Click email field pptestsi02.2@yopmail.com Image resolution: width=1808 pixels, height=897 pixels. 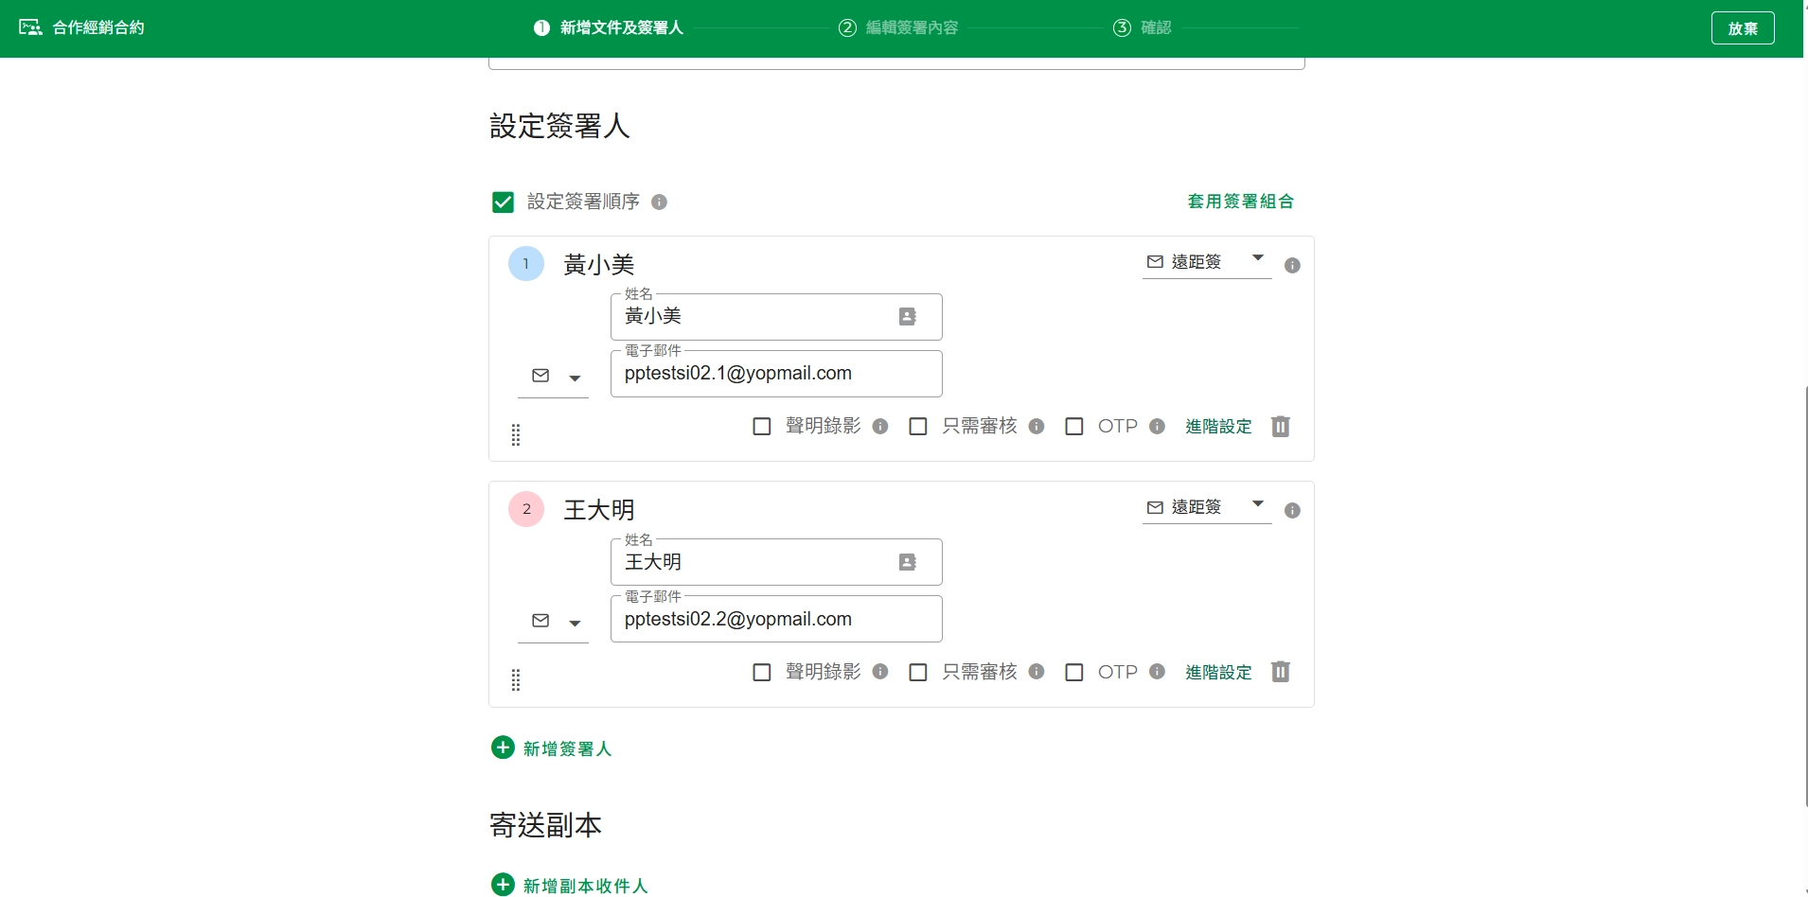[776, 619]
